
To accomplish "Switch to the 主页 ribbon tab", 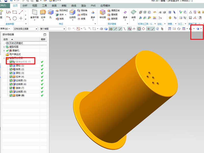I will click(x=15, y=6).
